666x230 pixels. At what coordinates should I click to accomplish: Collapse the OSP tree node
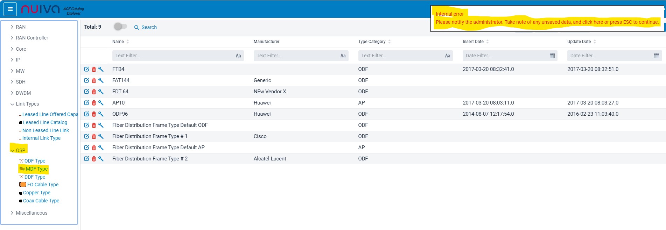tap(12, 151)
